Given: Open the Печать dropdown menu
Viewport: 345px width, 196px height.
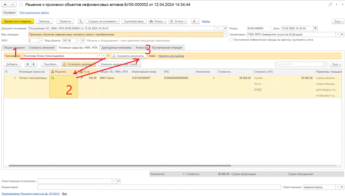Looking at the screenshot, I should click(x=157, y=21).
